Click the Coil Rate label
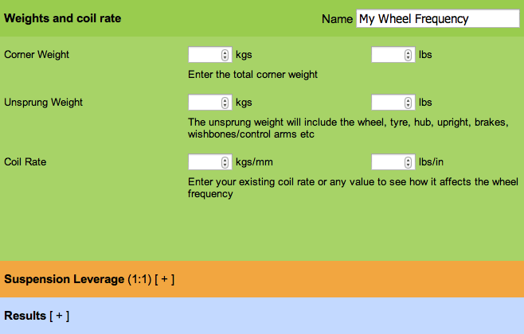 tap(25, 162)
